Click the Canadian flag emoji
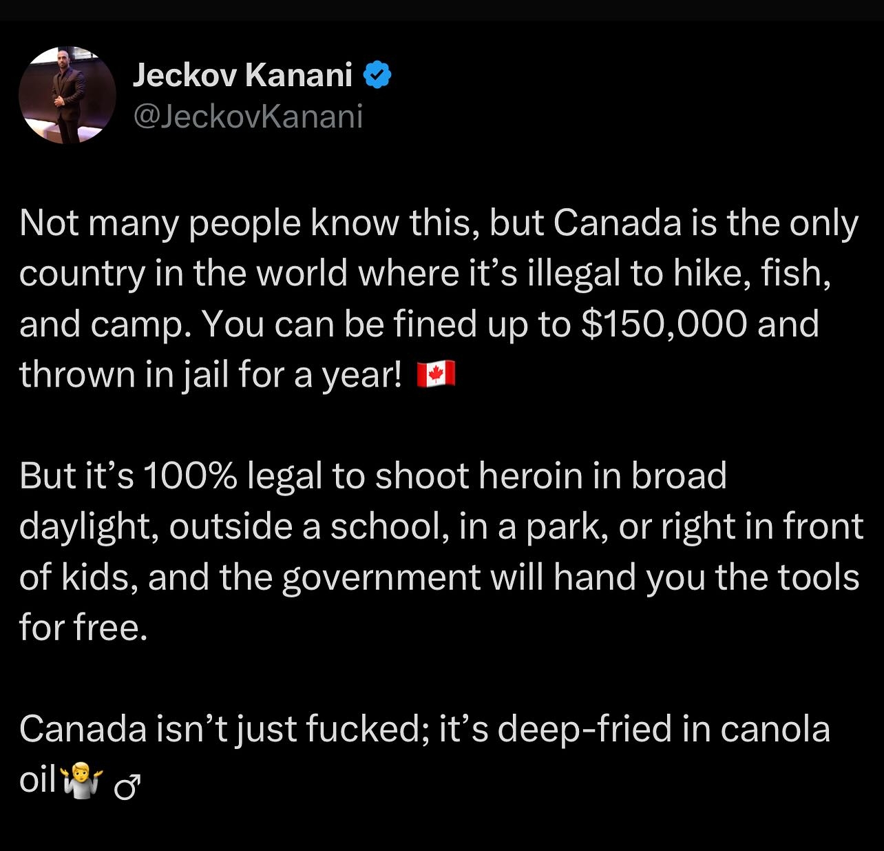 click(436, 375)
